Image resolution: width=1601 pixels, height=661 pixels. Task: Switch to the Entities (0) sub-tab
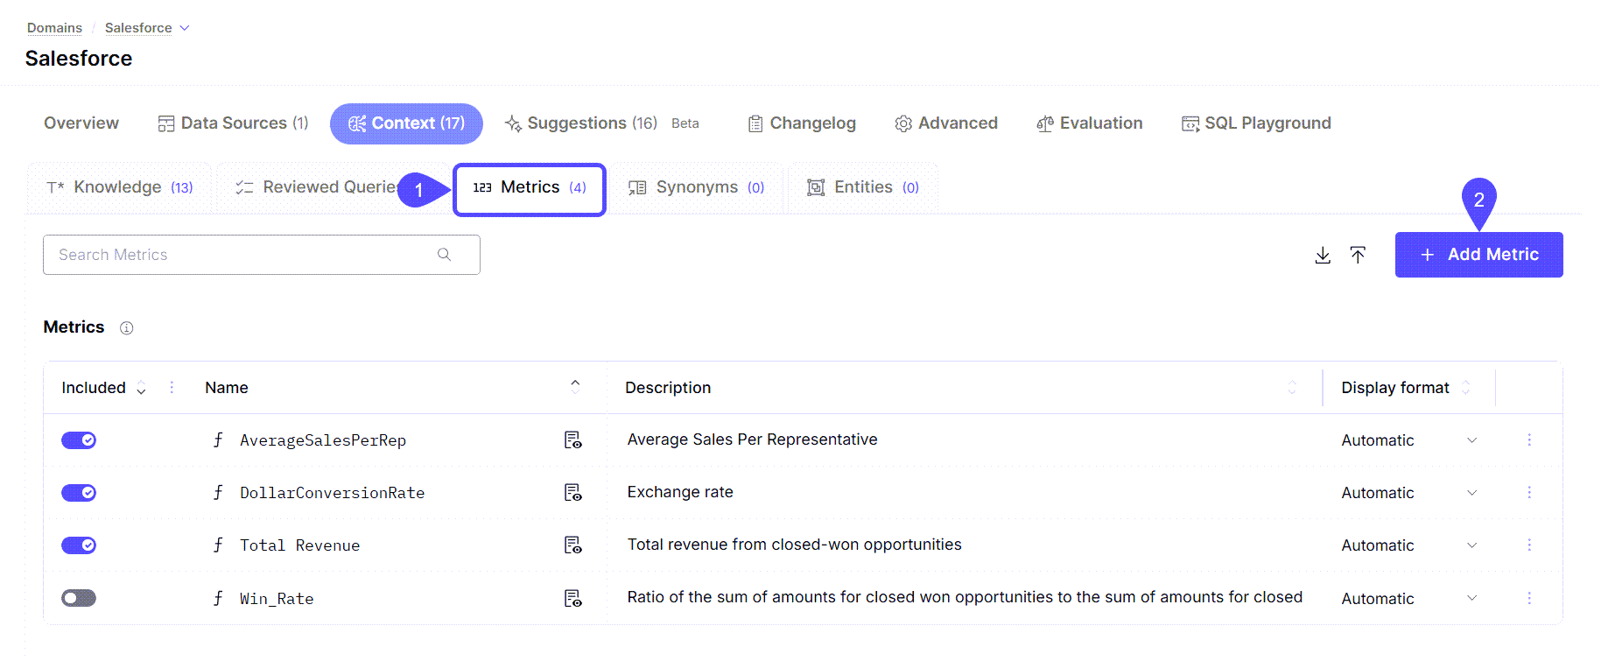click(863, 187)
